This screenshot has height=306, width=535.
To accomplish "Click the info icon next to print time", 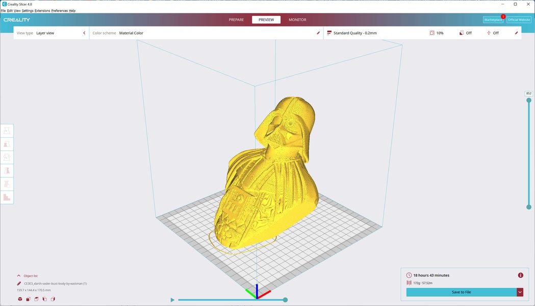I will pos(520,275).
